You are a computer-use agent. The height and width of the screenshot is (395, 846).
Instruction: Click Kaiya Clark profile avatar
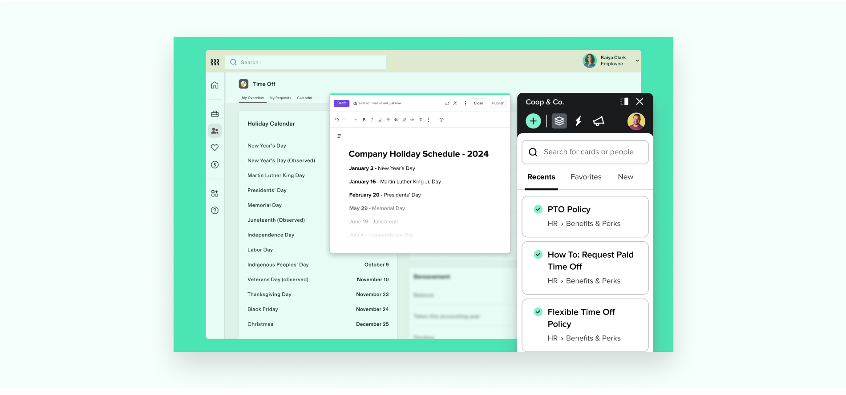point(590,60)
